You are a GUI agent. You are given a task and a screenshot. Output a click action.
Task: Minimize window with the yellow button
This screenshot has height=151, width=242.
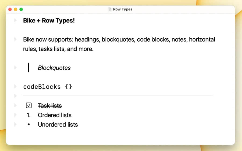click(x=16, y=9)
